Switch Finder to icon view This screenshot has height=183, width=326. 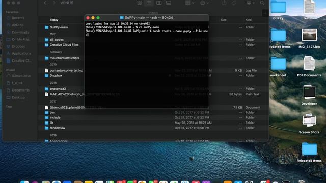pos(139,3)
